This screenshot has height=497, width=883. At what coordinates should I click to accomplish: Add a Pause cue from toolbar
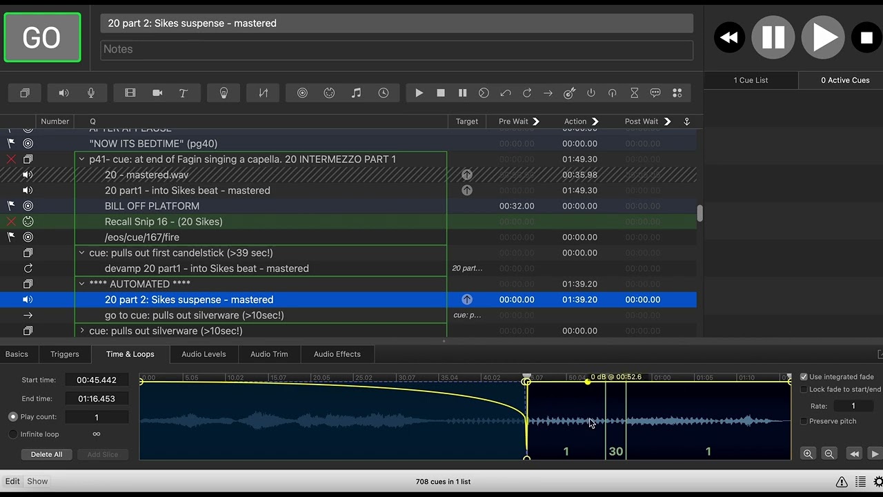click(462, 93)
